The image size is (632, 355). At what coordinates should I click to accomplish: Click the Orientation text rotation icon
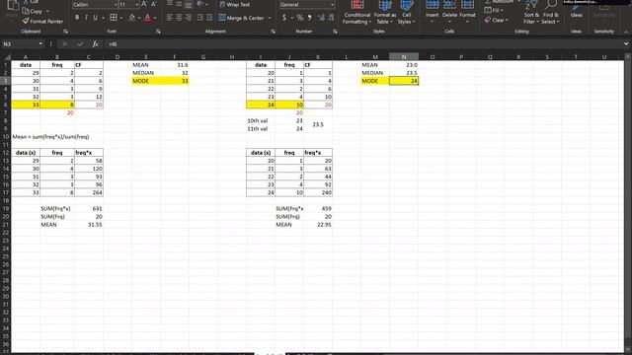coord(200,4)
